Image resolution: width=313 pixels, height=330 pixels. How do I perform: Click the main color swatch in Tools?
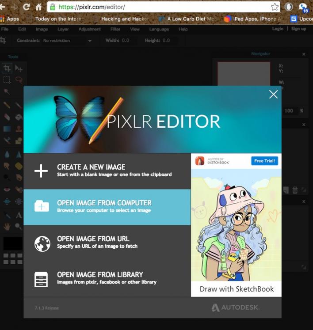13,243
